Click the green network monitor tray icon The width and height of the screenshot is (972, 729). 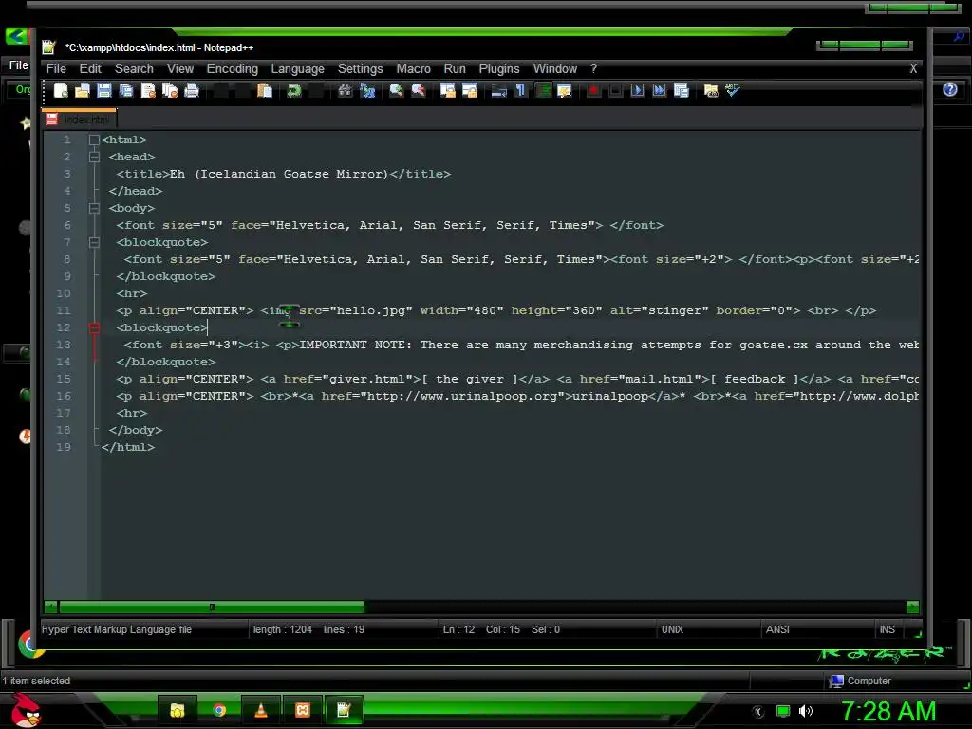[x=783, y=711]
